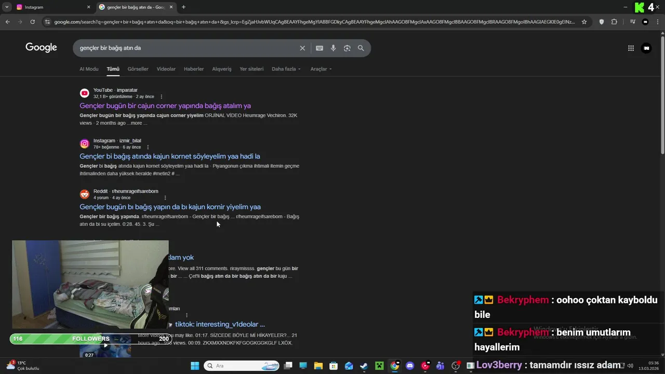
Task: Expand the Araçlar dropdown
Action: click(321, 69)
